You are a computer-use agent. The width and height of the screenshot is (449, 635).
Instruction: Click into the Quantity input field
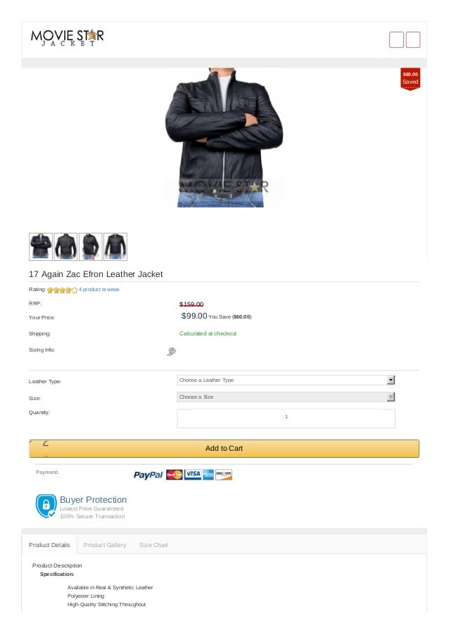click(286, 418)
